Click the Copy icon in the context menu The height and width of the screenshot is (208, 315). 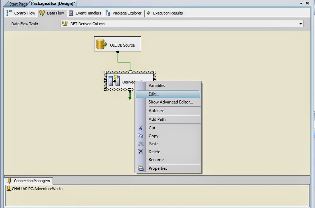click(141, 136)
